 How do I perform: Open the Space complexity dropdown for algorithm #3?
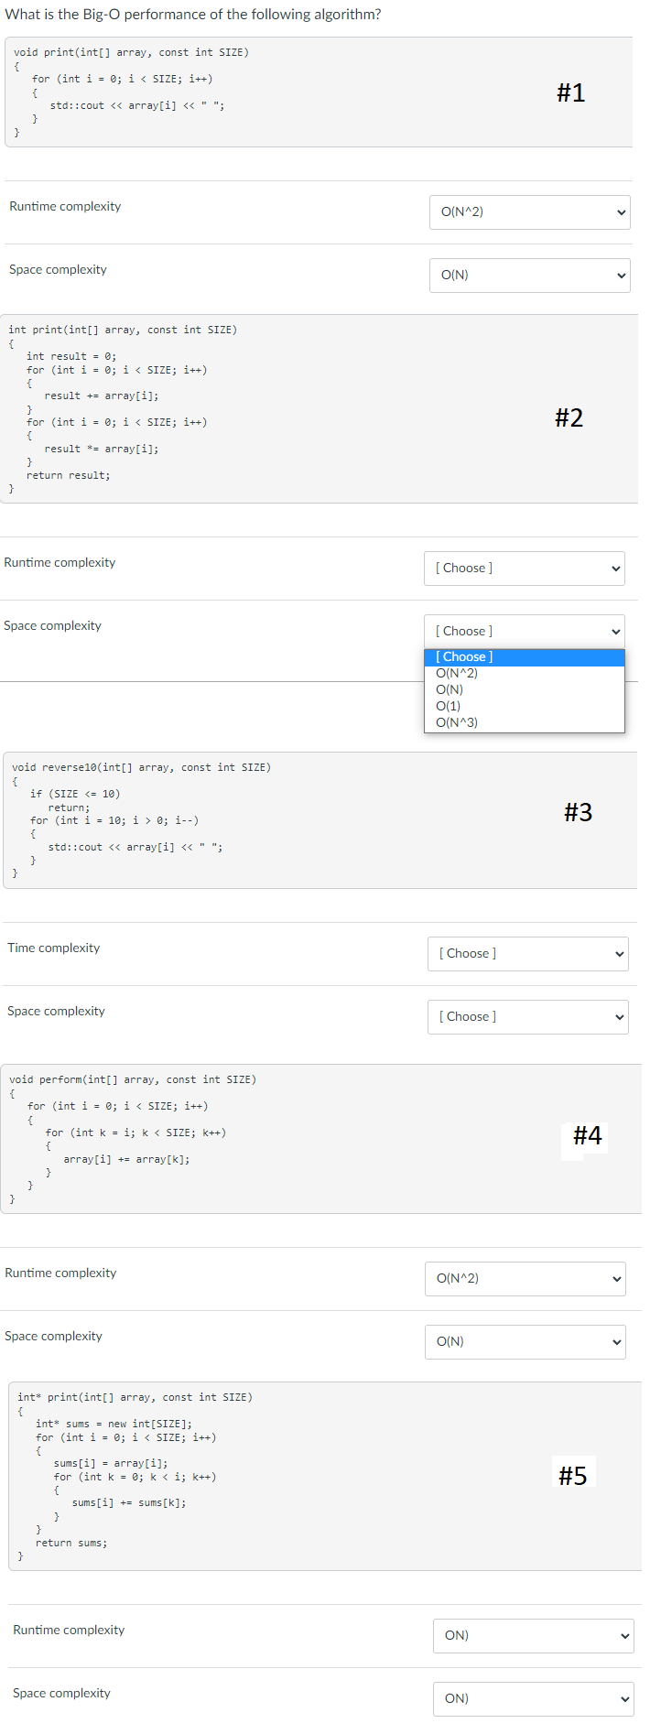(x=527, y=1016)
